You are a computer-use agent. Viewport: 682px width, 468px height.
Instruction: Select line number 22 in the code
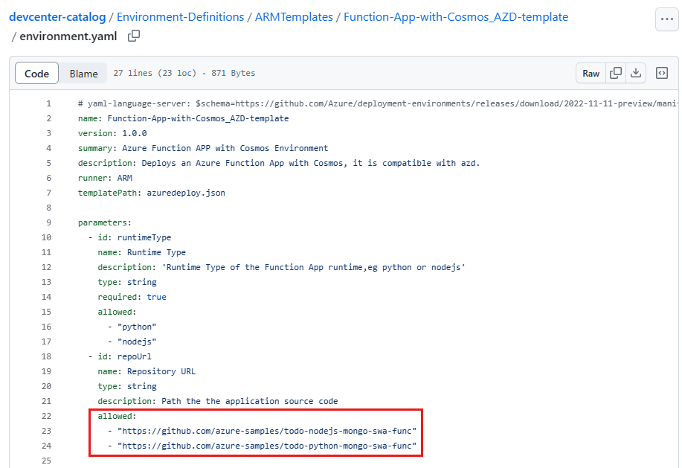click(46, 416)
